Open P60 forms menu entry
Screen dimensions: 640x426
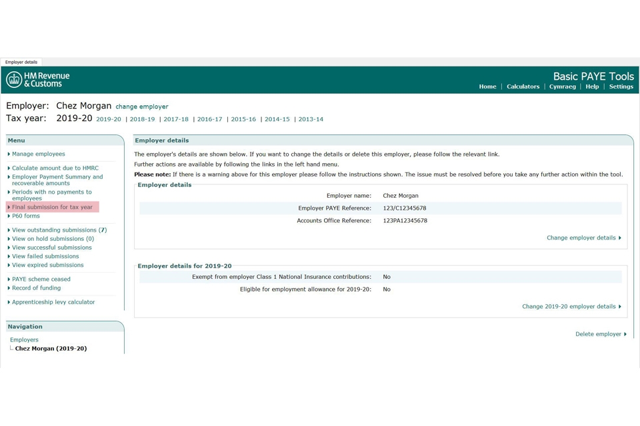(x=26, y=216)
